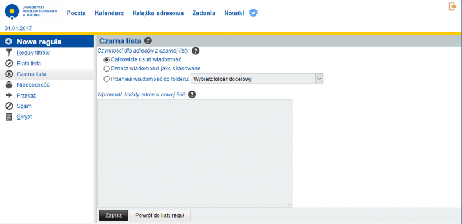Click the text area resize grip
Screen dimensions: 462x224
289,204
